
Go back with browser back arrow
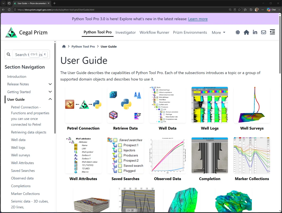point(3,10)
